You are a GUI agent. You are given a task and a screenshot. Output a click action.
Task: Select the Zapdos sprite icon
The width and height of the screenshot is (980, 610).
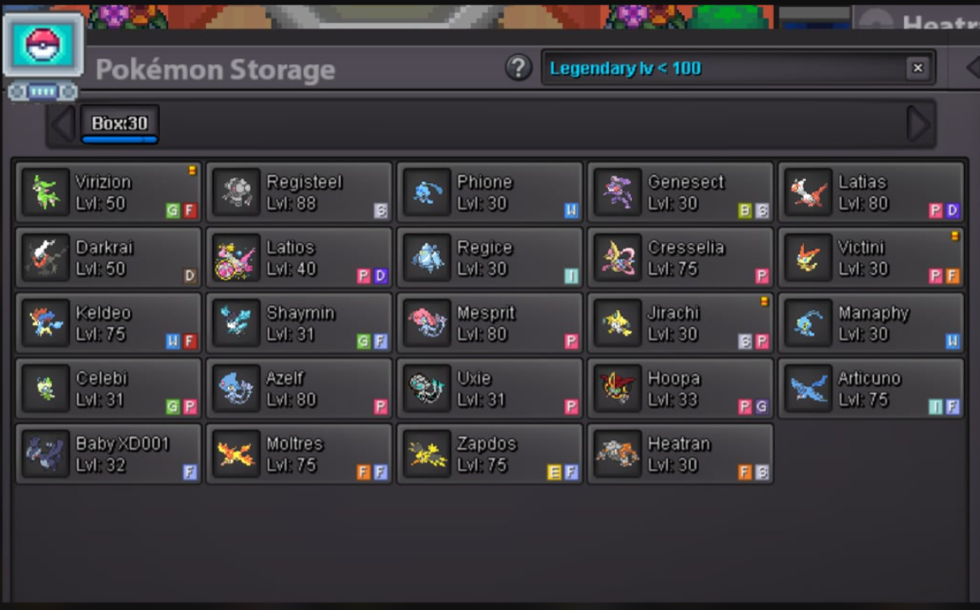tap(426, 454)
